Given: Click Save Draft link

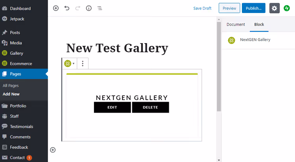Looking at the screenshot, I should click(x=202, y=8).
